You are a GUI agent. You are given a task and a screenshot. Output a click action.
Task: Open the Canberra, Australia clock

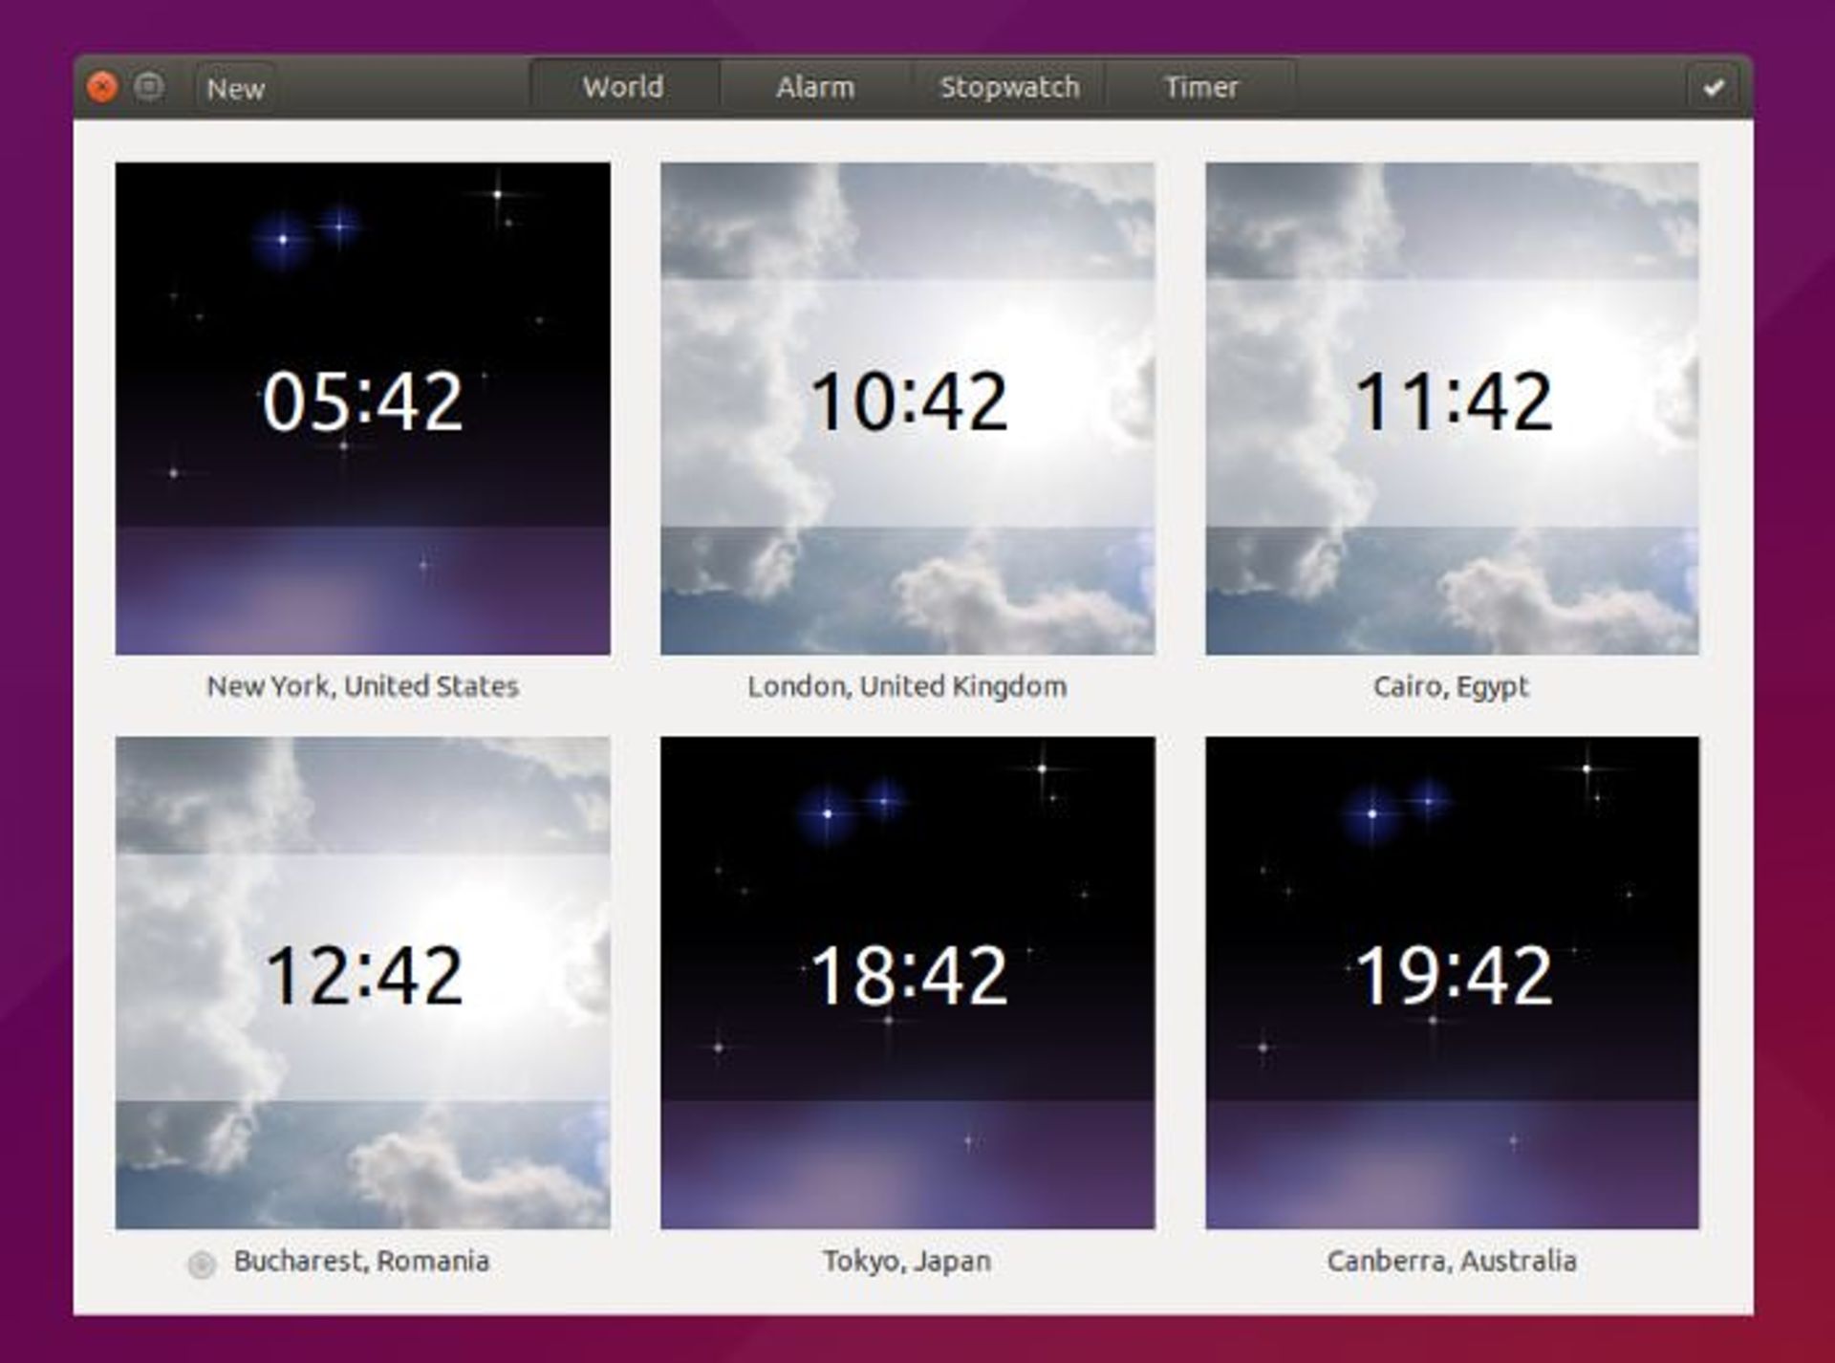[x=1453, y=975]
